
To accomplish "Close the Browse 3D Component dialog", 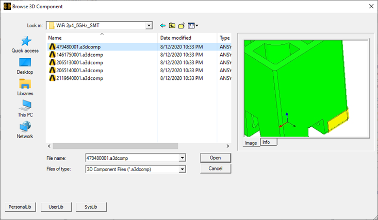I will (x=371, y=6).
